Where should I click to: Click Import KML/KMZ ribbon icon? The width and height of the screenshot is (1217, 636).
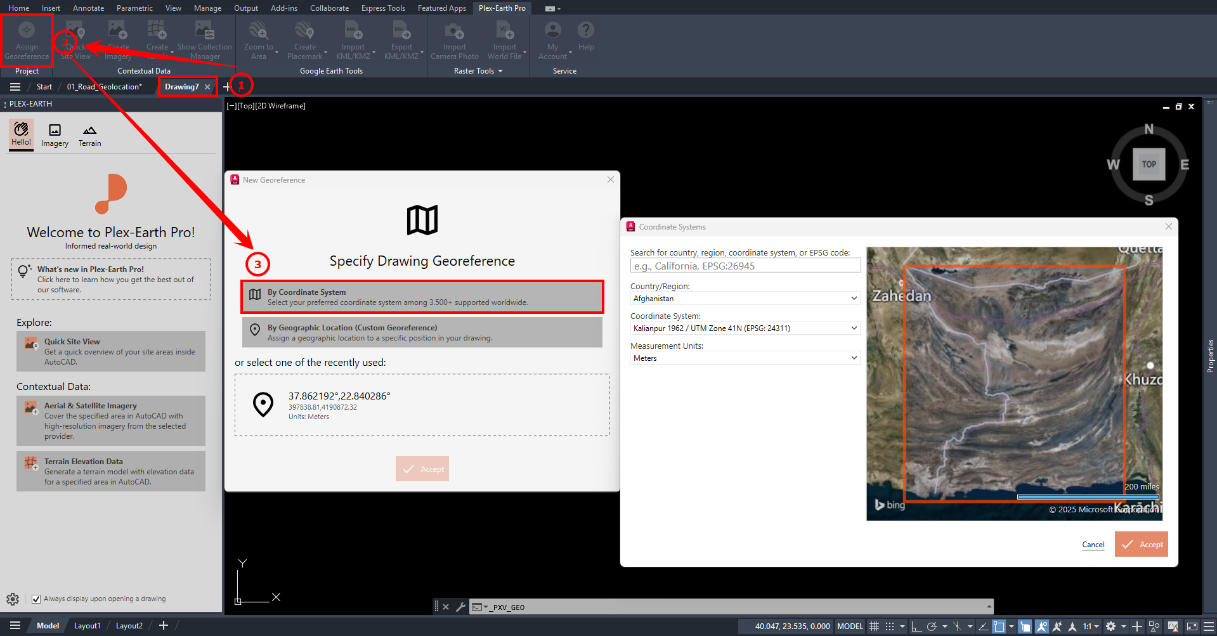[x=353, y=41]
